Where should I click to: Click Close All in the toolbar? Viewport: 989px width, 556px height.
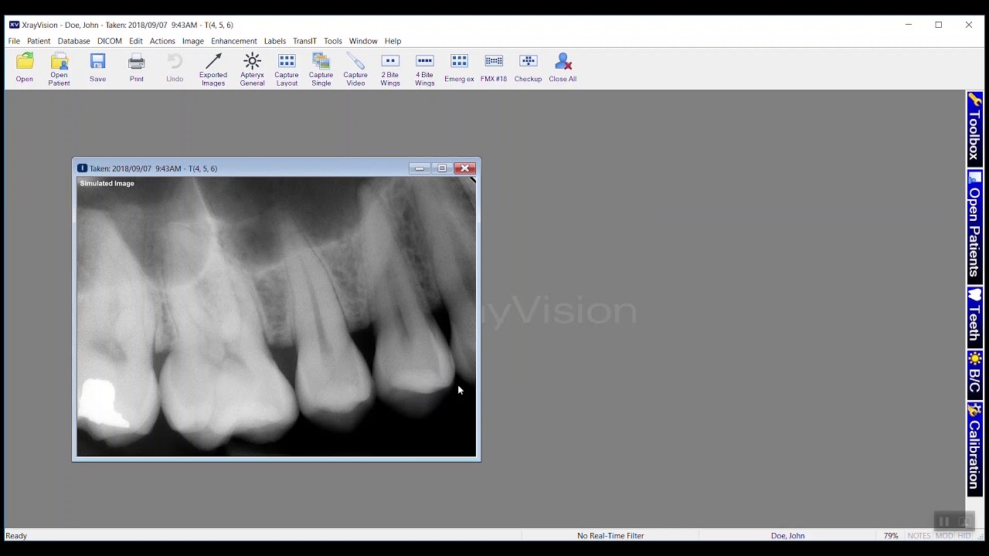[562, 69]
